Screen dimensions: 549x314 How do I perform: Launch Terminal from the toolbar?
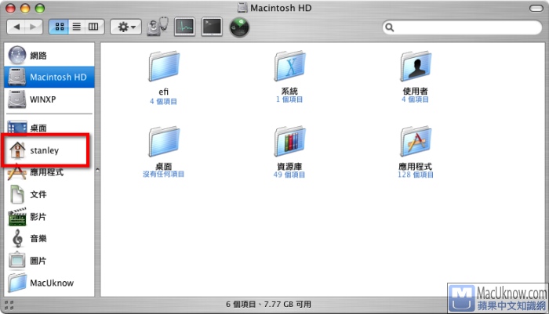tap(213, 27)
